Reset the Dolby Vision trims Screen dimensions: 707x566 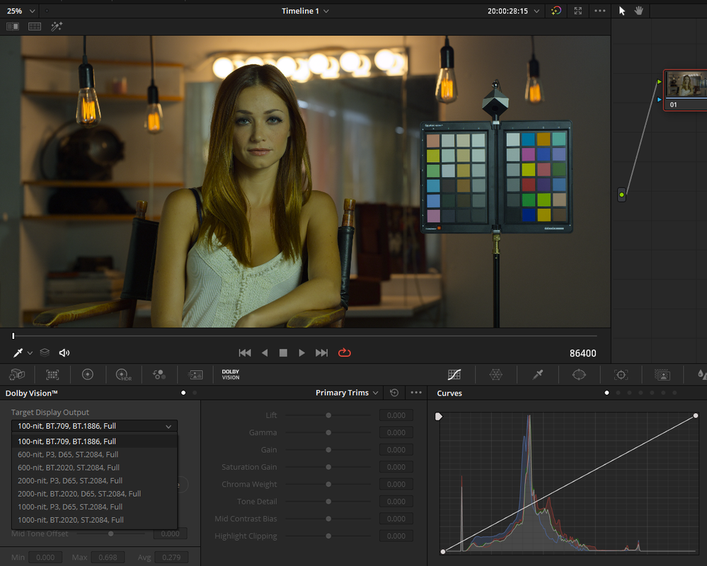(394, 393)
